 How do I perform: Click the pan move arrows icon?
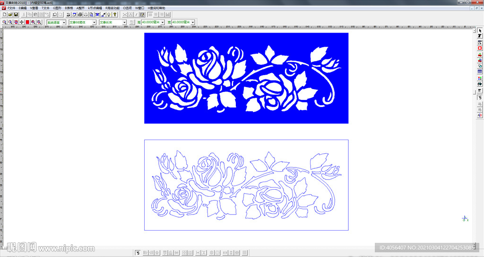click(x=22, y=22)
